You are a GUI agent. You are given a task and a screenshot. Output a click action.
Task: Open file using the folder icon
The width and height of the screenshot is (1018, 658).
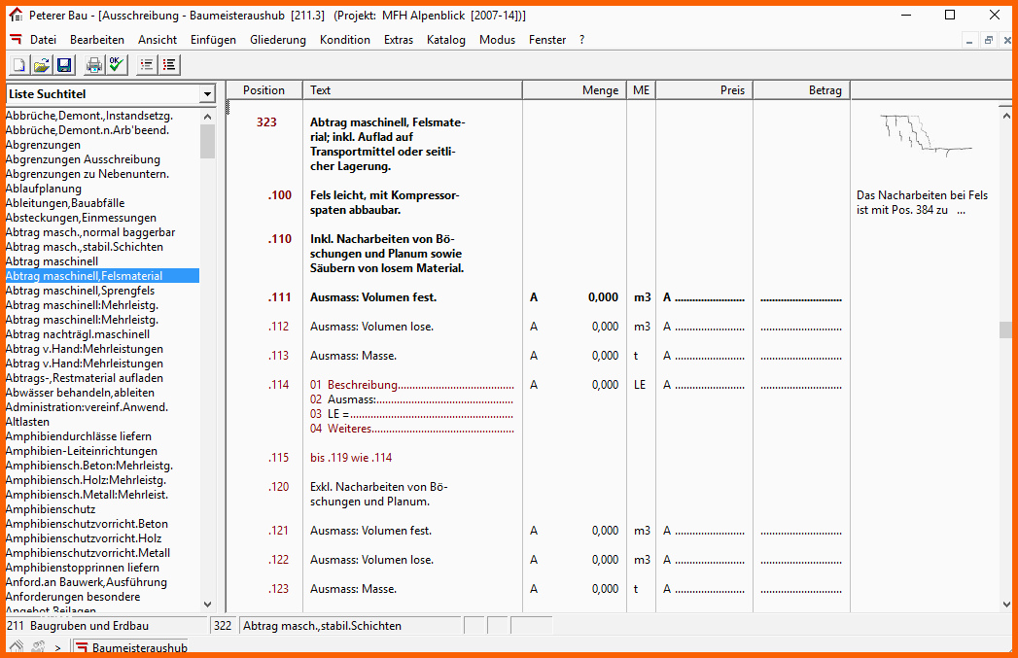point(42,65)
